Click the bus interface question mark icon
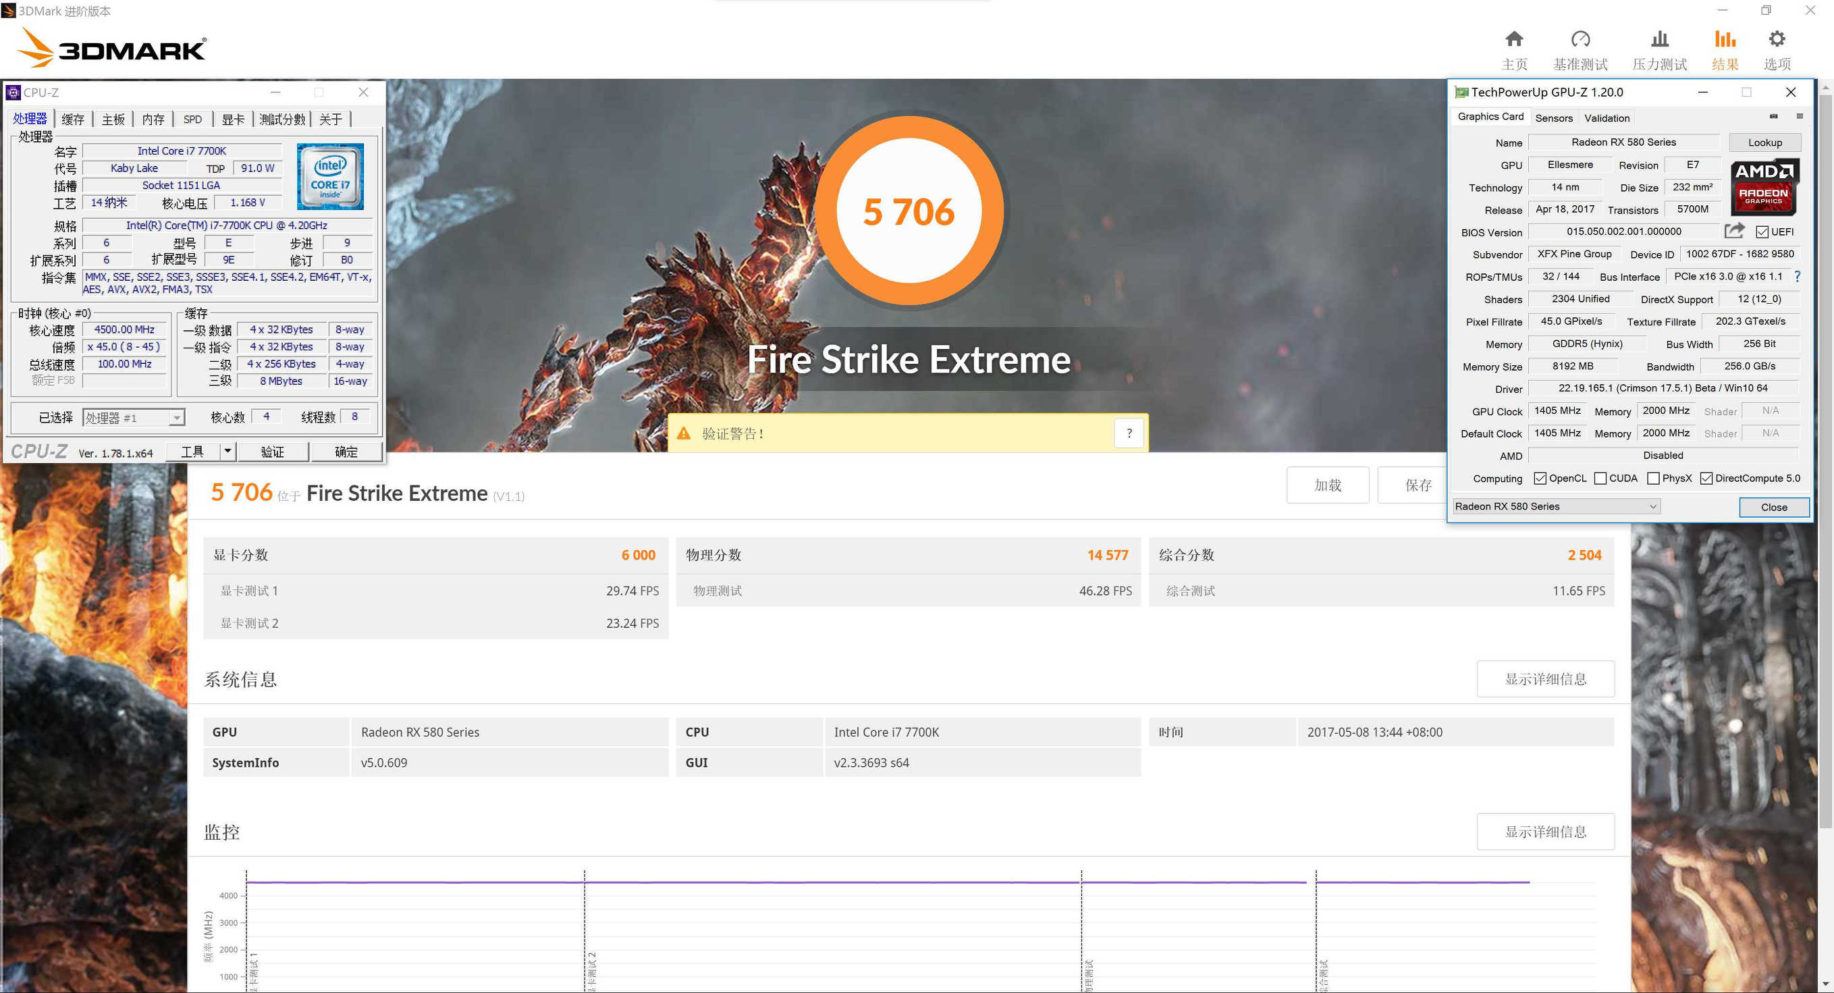 coord(1797,276)
